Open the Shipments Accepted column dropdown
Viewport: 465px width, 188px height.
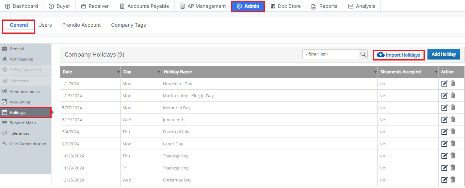click(x=436, y=72)
